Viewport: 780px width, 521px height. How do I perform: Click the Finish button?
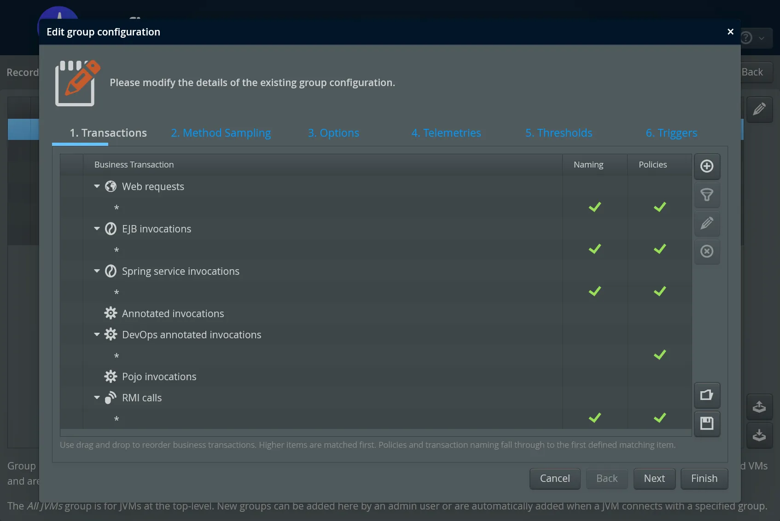(704, 479)
